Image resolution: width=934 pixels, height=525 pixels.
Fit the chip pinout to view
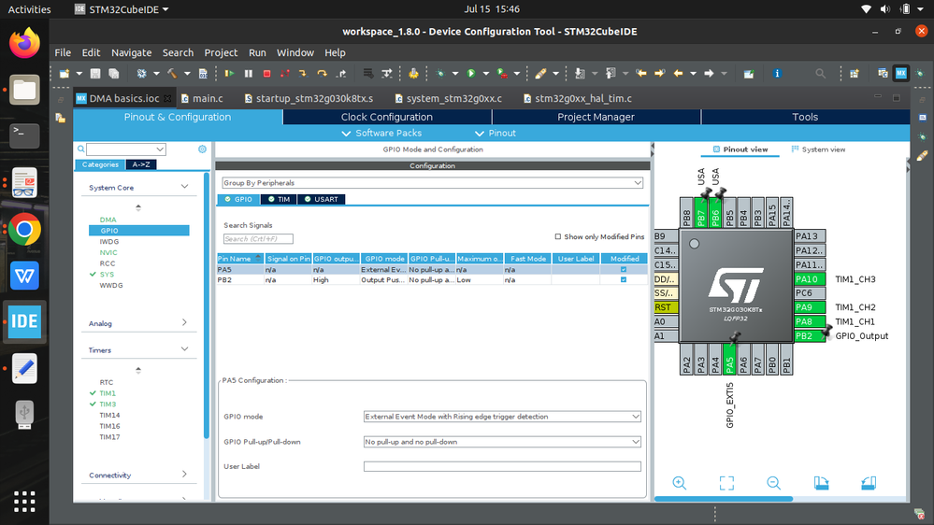click(726, 483)
